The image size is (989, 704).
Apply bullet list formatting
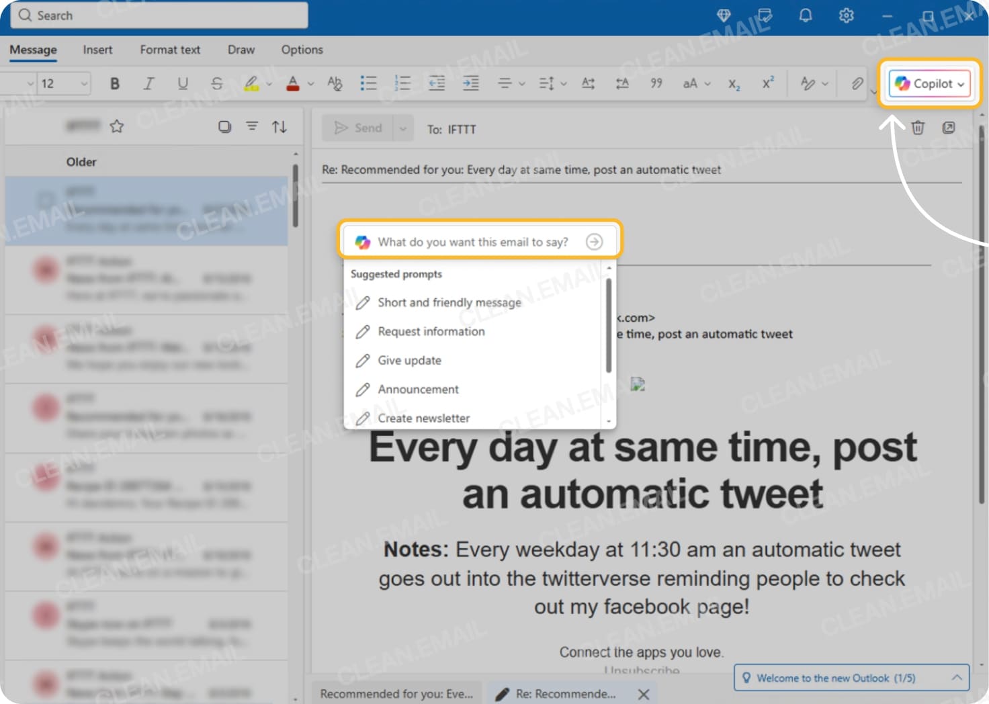coord(368,83)
